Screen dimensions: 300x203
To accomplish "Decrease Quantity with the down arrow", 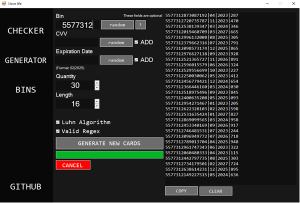I will coord(97,88).
